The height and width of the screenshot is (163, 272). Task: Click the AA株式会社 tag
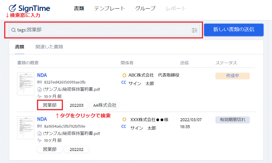(x=105, y=105)
